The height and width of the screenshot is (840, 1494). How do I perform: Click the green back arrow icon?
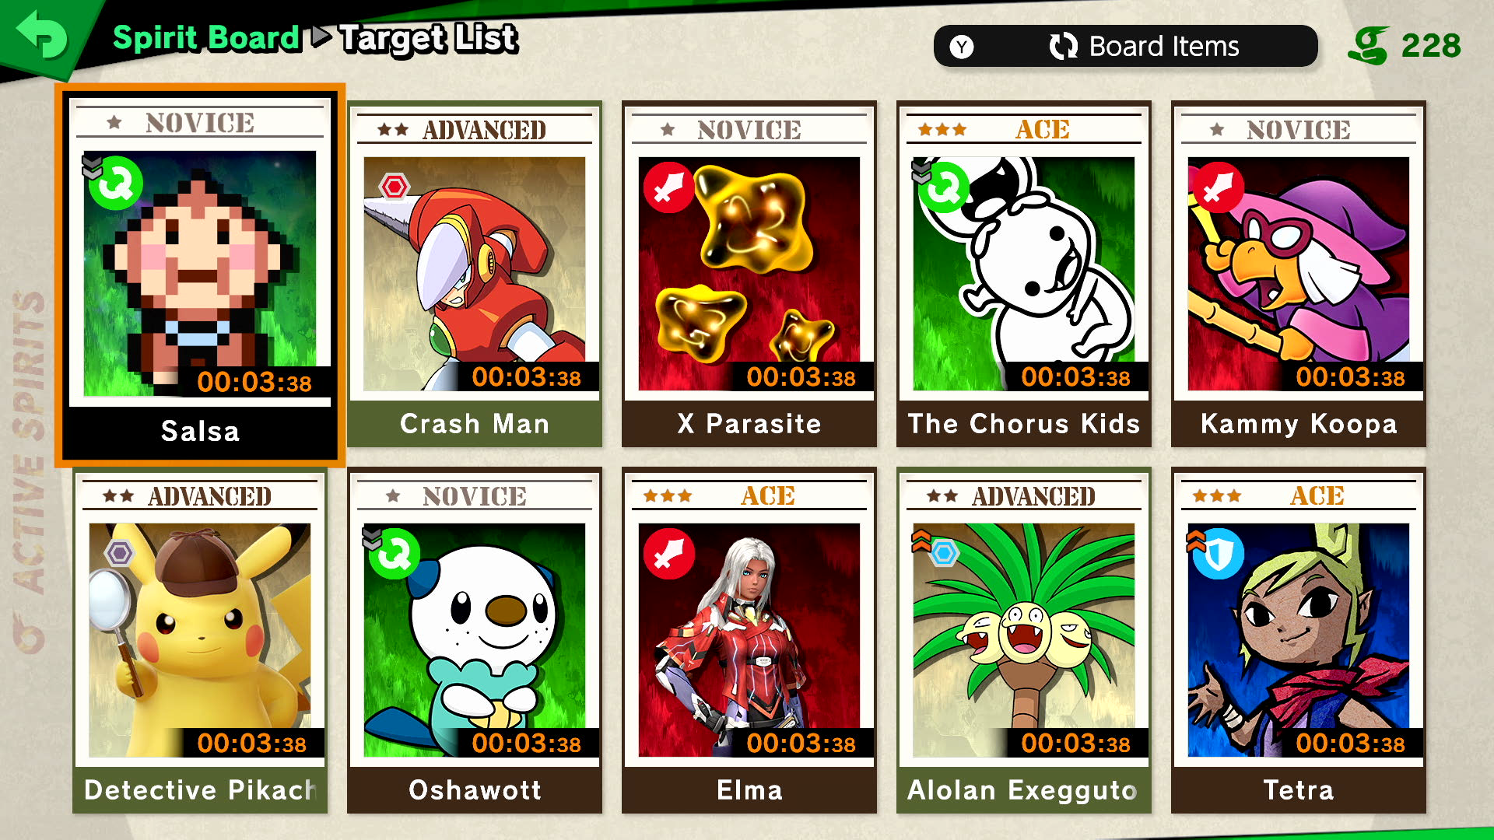coord(42,37)
